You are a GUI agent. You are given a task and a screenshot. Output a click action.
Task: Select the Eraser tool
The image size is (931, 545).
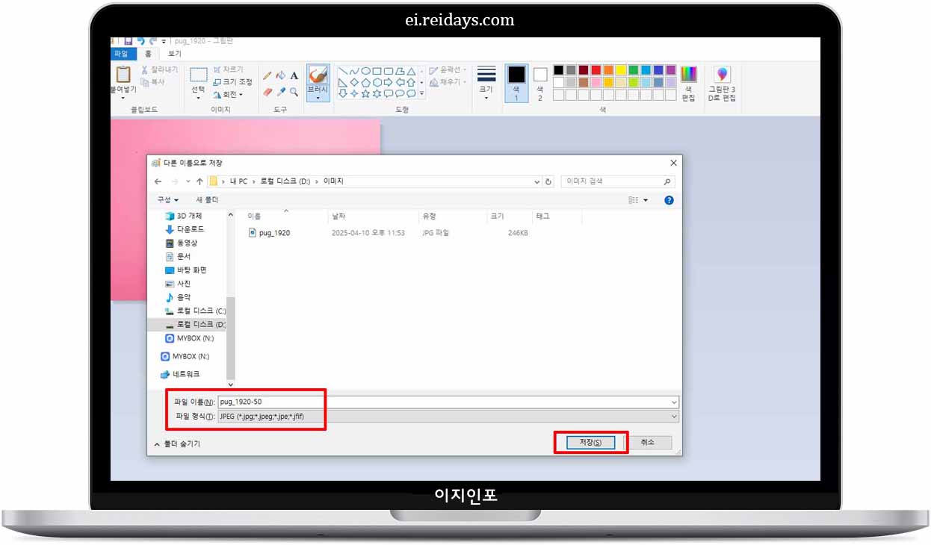tap(267, 91)
